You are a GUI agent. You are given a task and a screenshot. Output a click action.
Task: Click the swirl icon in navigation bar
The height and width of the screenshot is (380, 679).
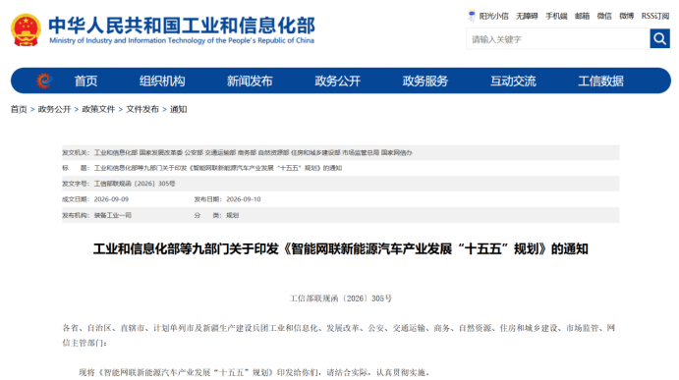point(44,81)
